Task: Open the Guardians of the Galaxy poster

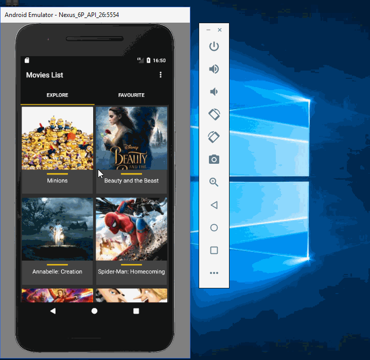Action: click(x=57, y=295)
